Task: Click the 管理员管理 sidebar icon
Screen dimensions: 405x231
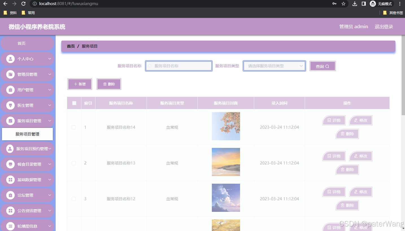Action: [10, 74]
